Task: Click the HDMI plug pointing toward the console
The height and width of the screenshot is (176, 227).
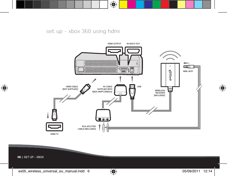Action: coord(85,89)
